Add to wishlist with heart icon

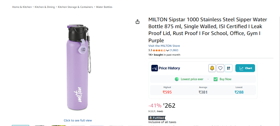point(220,68)
